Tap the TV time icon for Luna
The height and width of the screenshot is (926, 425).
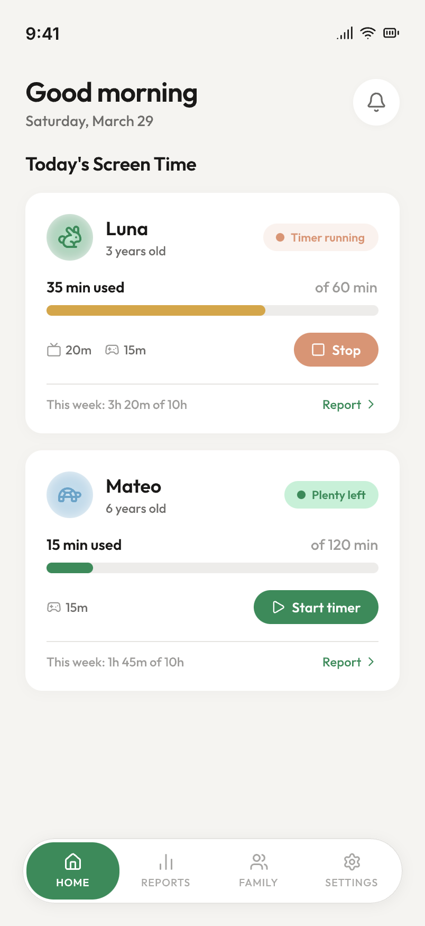pyautogui.click(x=54, y=350)
